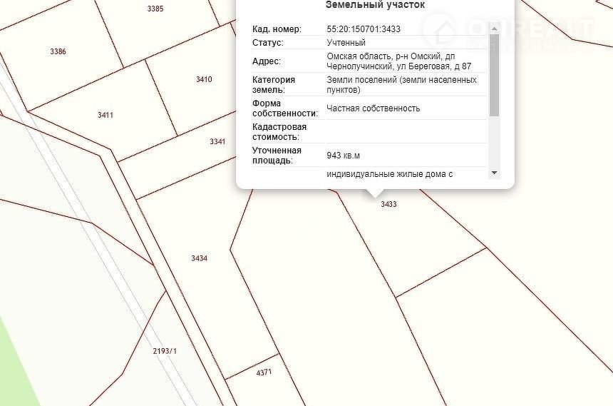Select small parcel 4371

[x=263, y=372]
